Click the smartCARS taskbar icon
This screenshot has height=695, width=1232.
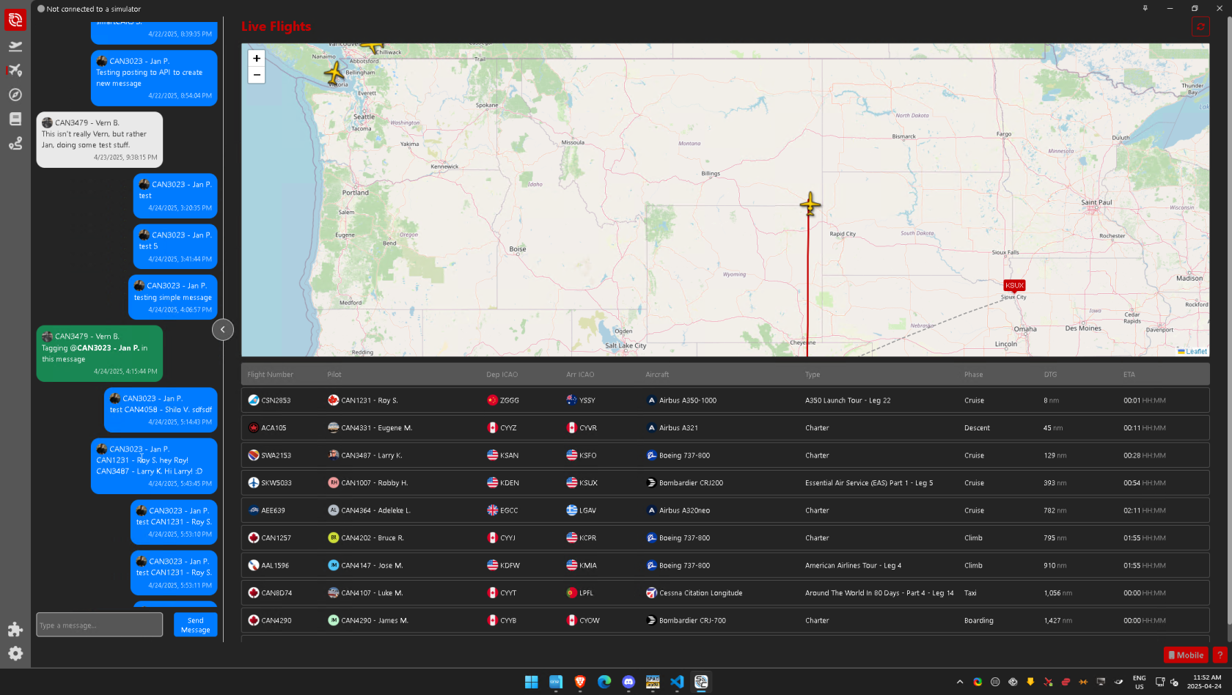(701, 682)
